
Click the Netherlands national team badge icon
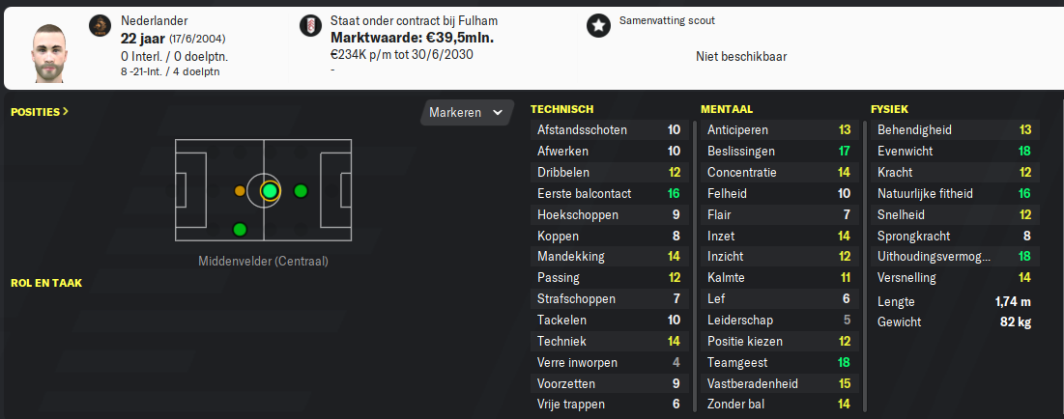(x=100, y=26)
